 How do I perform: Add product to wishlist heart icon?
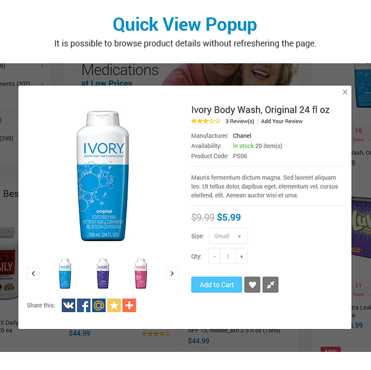(x=252, y=284)
